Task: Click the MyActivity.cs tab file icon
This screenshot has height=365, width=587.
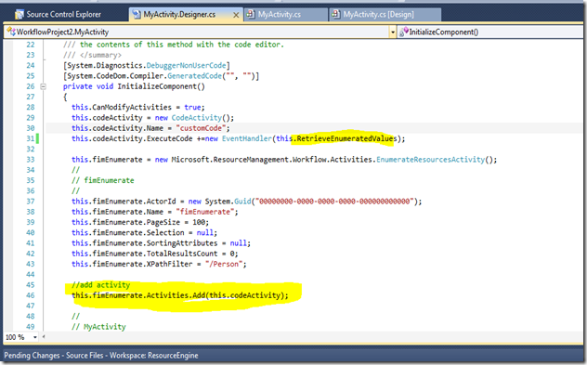Action: tap(251, 14)
